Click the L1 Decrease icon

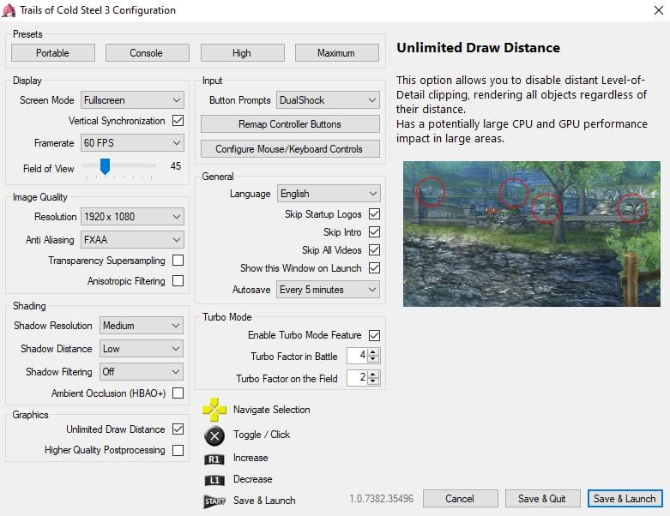pyautogui.click(x=214, y=480)
